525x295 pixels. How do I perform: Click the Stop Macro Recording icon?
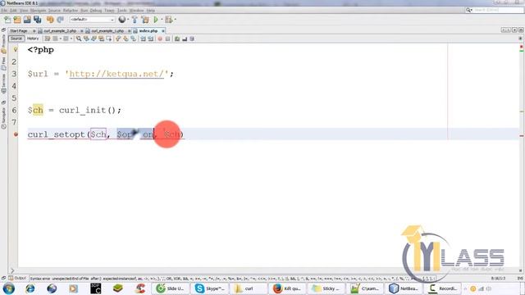pos(167,39)
